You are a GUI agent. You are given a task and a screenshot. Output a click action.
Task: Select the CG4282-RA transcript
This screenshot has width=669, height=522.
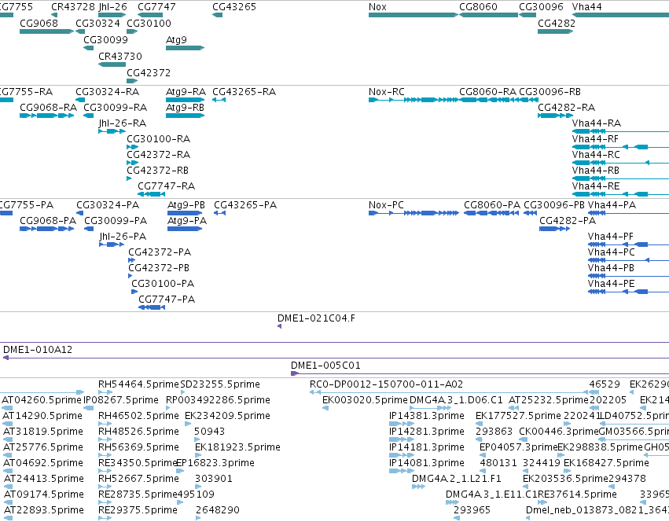555,116
